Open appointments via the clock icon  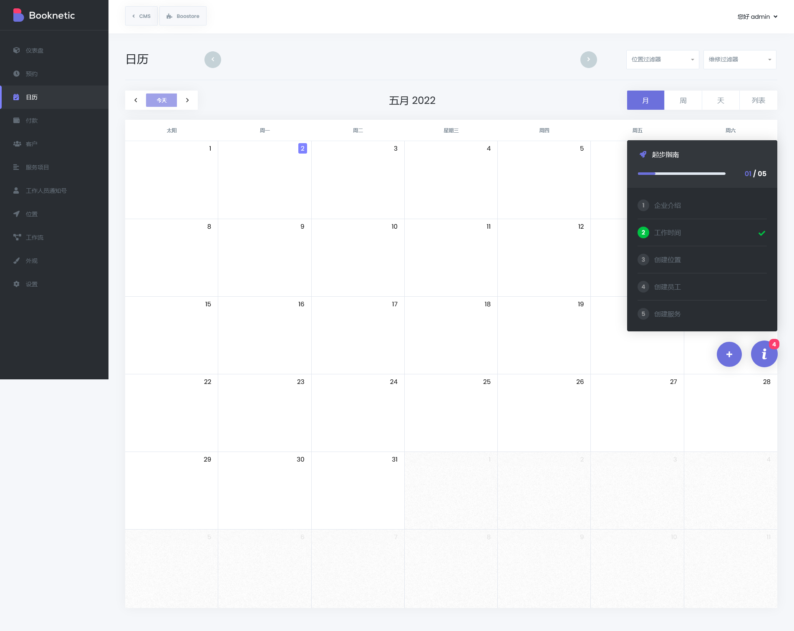pyautogui.click(x=16, y=74)
